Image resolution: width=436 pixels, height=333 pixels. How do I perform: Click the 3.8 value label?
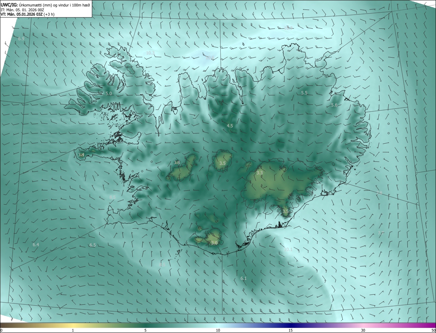177,163
